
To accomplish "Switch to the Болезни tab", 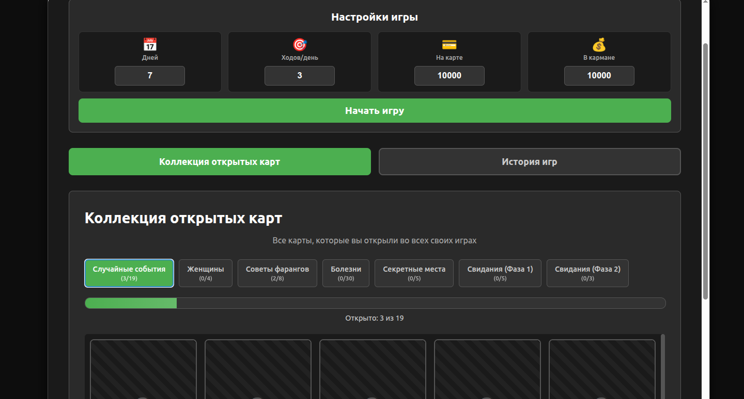I will click(x=346, y=273).
